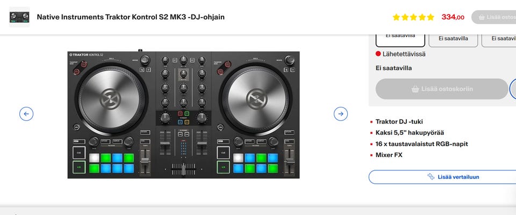Click the compare arrows icon in 'Lisää vertailuun'
The width and height of the screenshot is (516, 215).
click(x=431, y=177)
